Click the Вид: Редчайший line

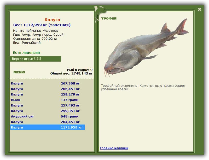27,43
